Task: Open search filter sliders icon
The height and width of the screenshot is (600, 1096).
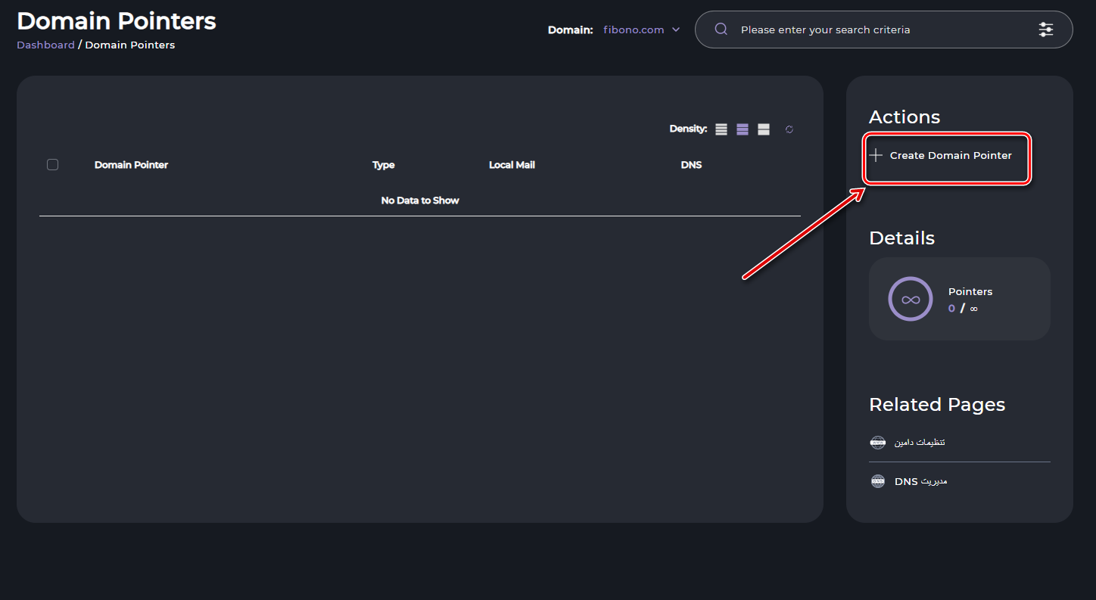Action: [1046, 30]
